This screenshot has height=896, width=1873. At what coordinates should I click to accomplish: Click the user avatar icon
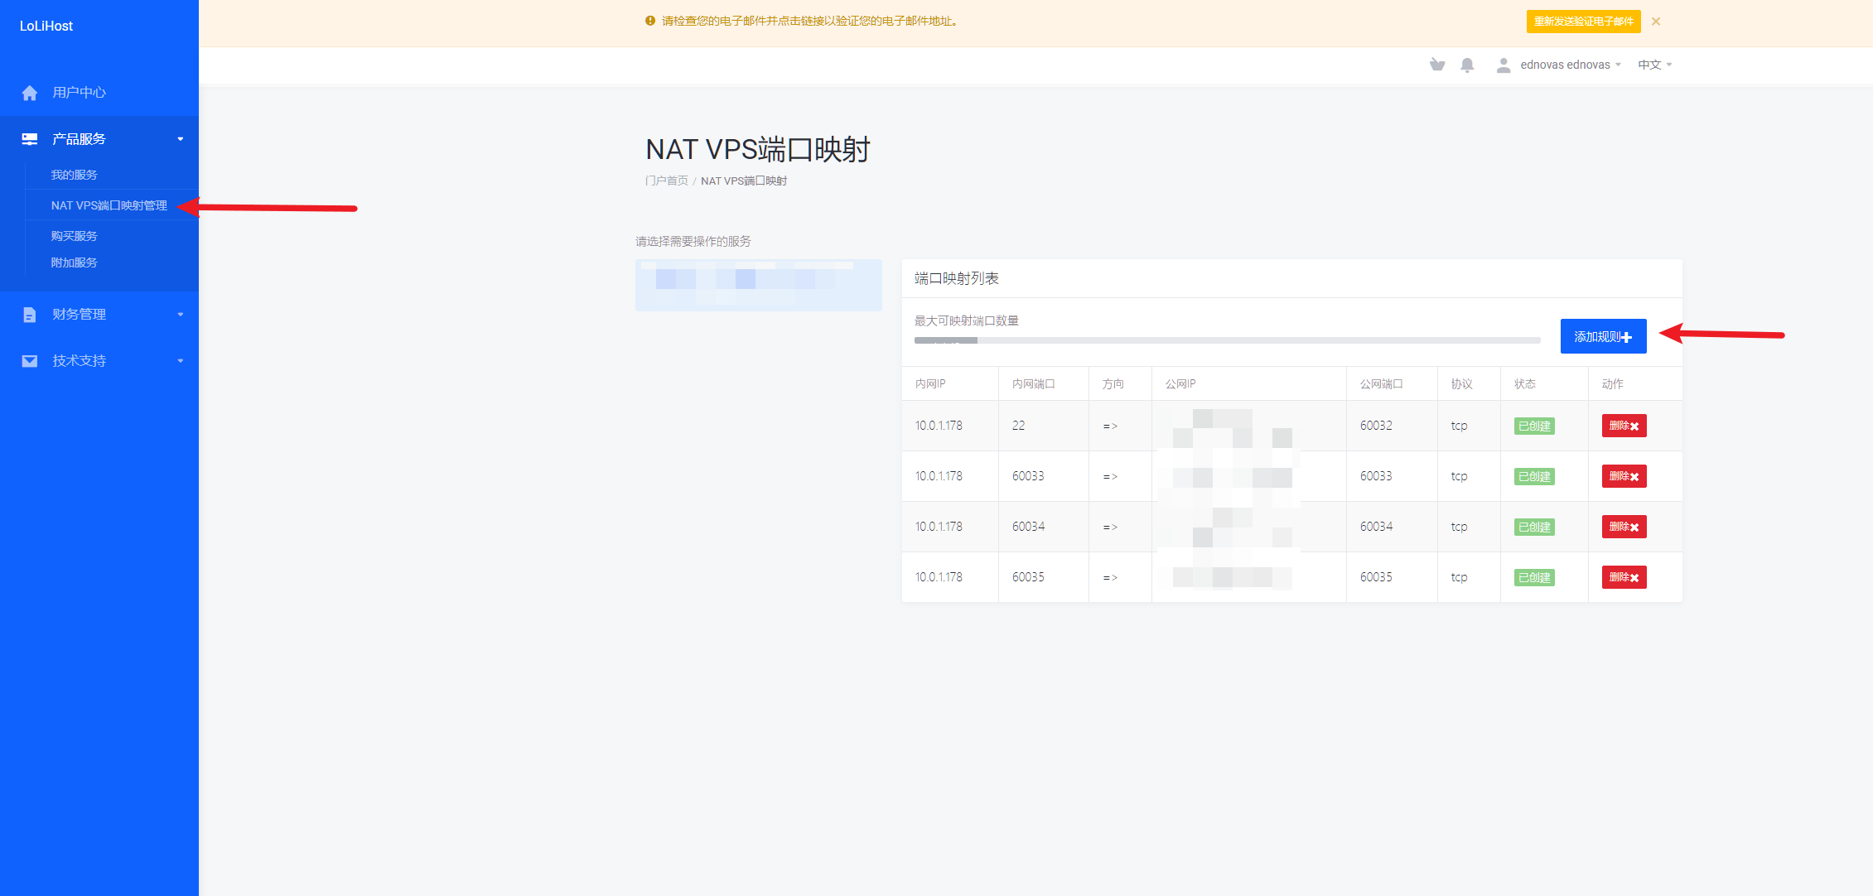pos(1503,65)
